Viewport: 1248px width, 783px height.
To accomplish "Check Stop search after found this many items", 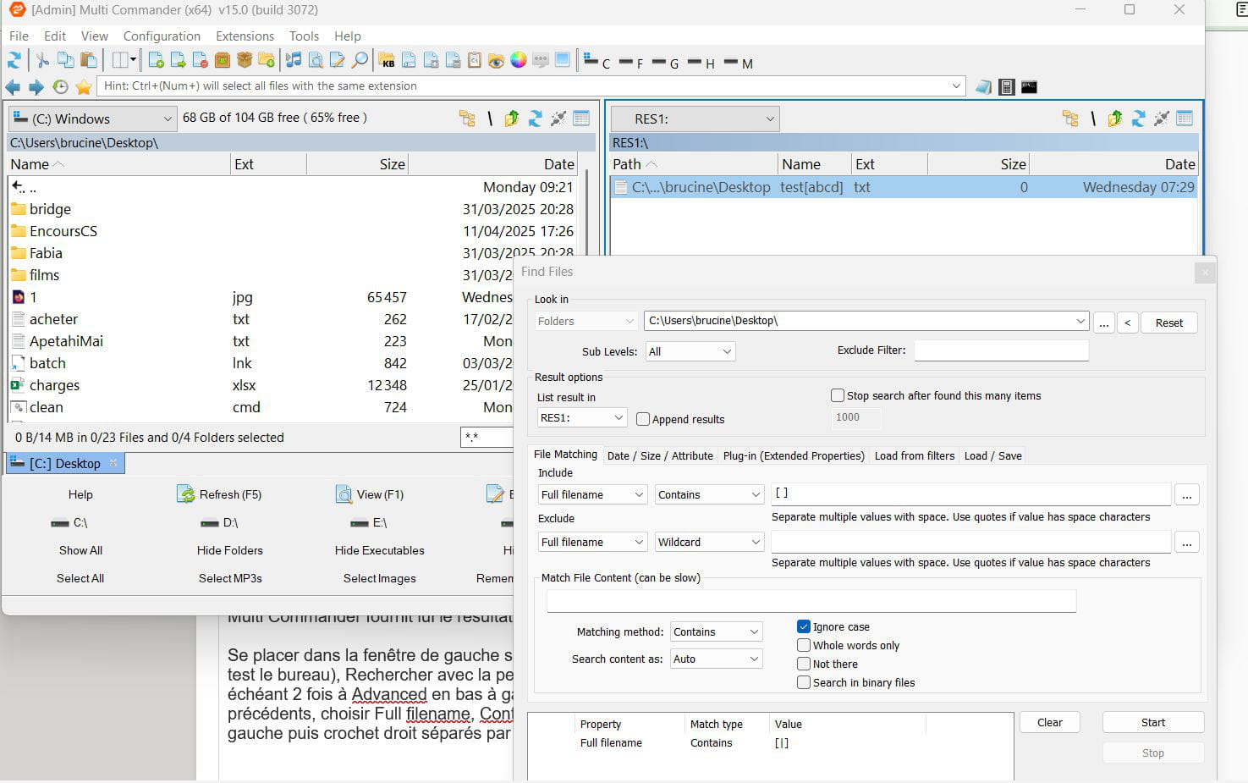I will (838, 395).
